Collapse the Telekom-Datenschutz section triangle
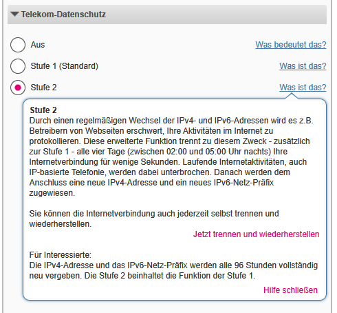This screenshot has width=337, height=313. pos(15,14)
